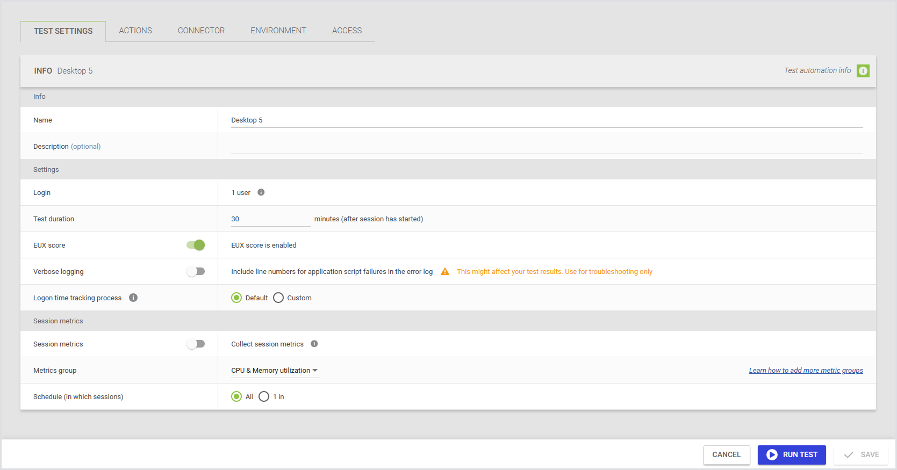Open the Connector tab
The height and width of the screenshot is (470, 897).
201,31
